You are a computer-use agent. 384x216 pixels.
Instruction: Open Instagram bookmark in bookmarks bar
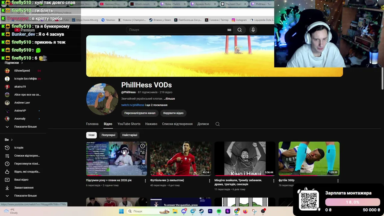pyautogui.click(x=239, y=20)
